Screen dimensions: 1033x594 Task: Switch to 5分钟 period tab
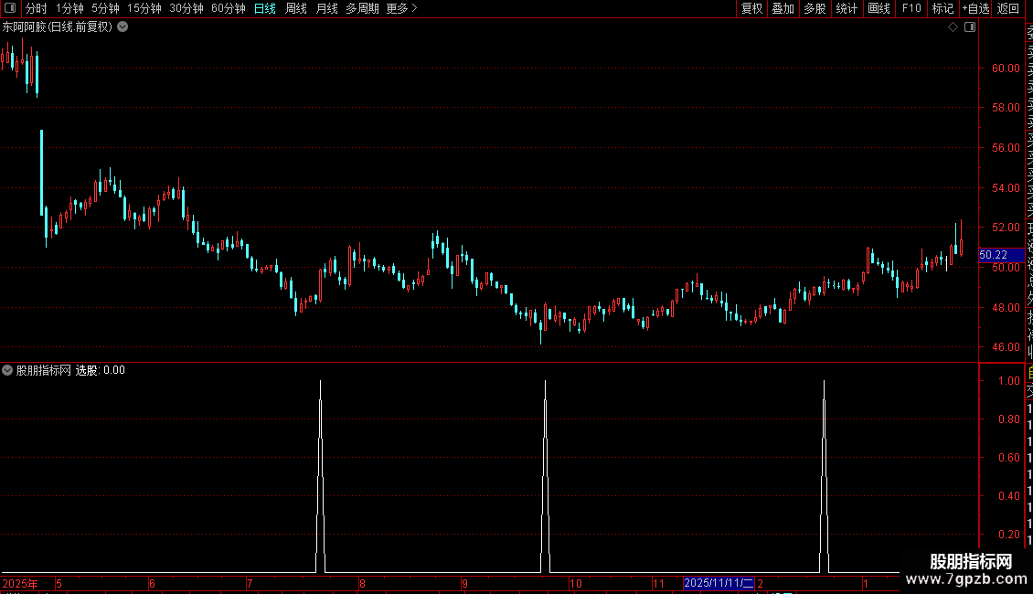tap(105, 8)
